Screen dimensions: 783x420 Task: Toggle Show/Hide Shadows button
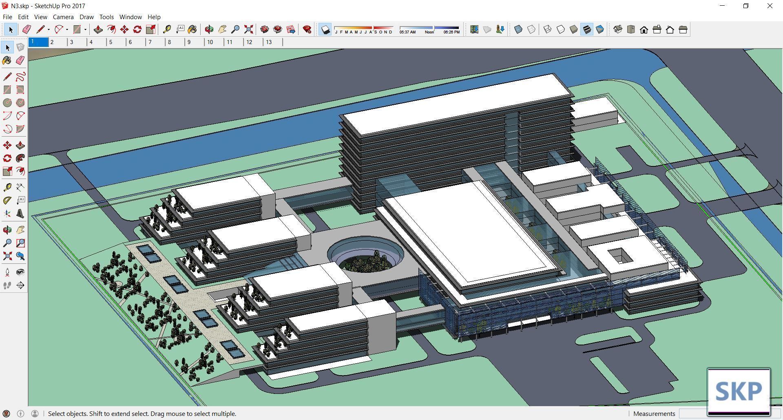point(325,29)
